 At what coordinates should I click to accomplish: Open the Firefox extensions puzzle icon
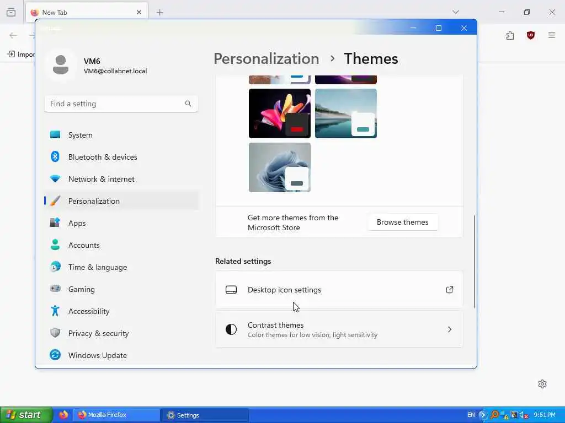pyautogui.click(x=510, y=35)
